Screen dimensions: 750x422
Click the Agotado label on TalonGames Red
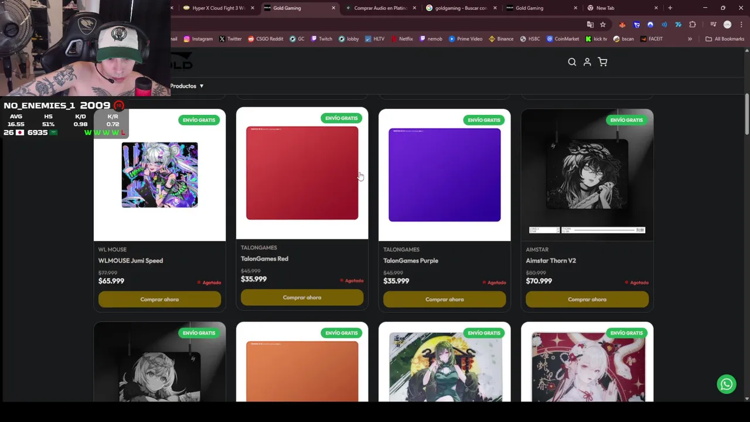pyautogui.click(x=352, y=281)
